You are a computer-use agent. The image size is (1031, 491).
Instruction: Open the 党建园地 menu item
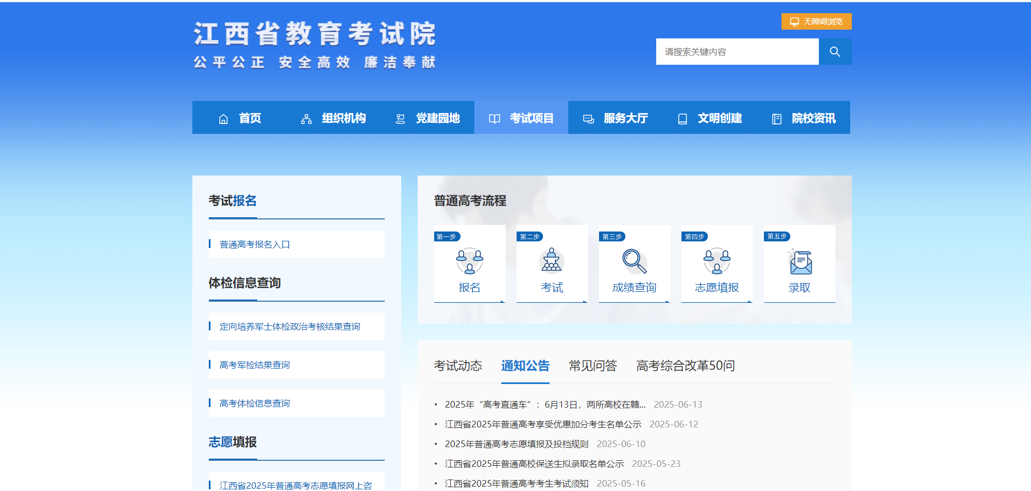coord(438,118)
